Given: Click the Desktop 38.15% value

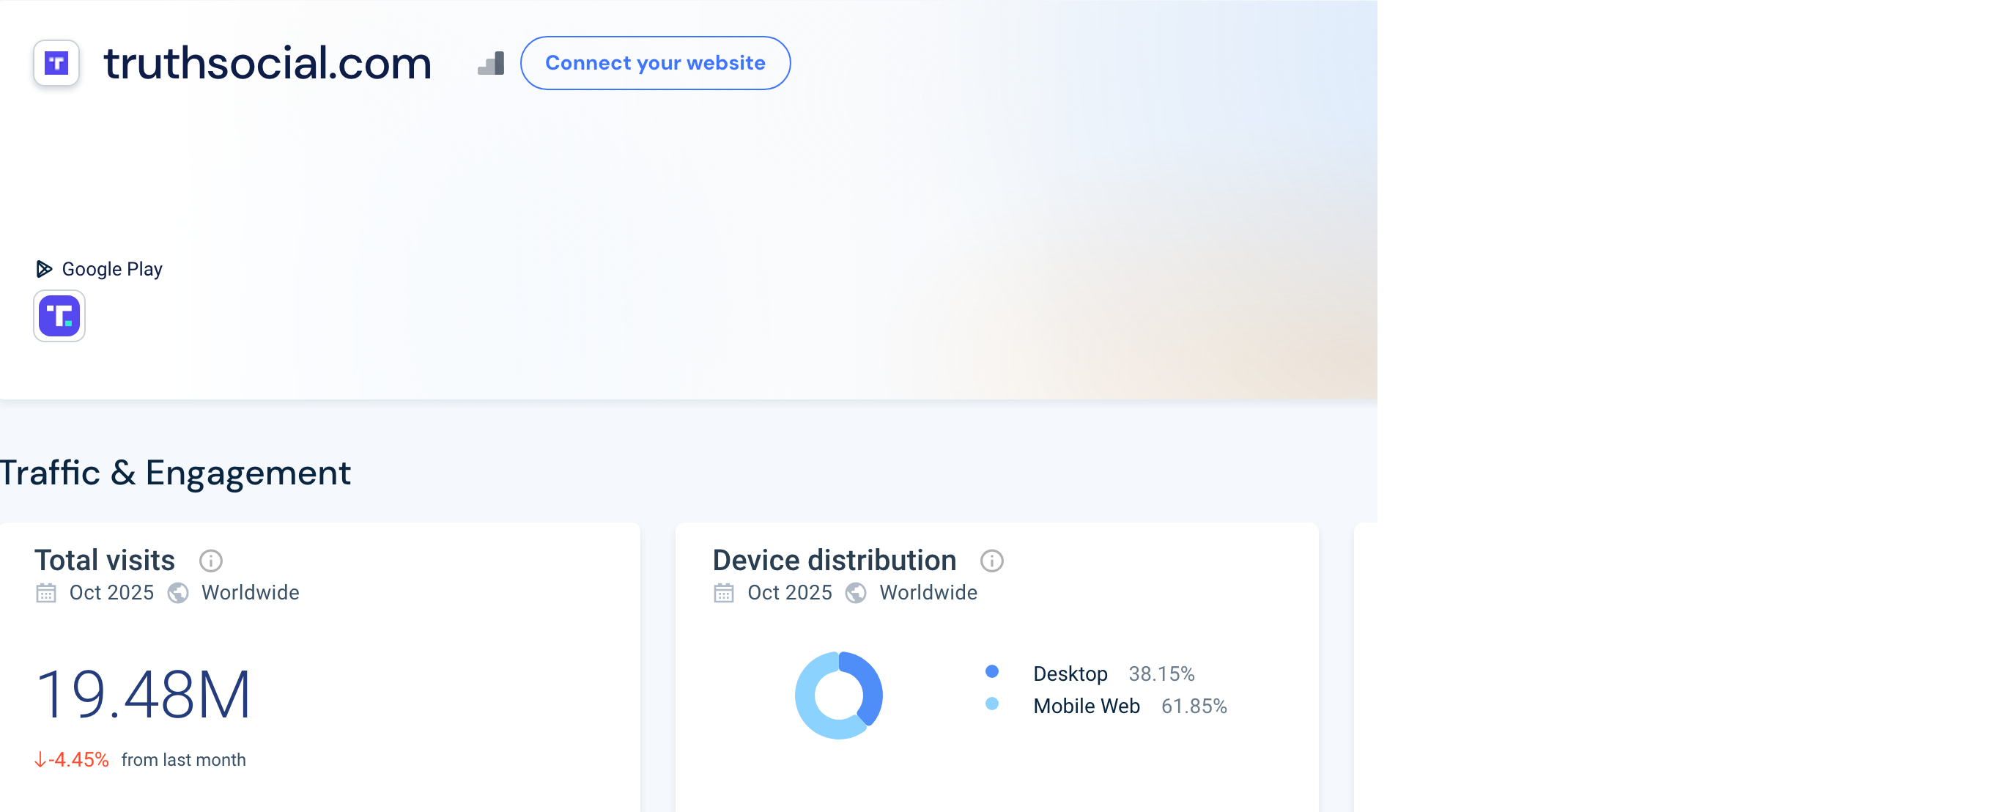Looking at the screenshot, I should click(1161, 673).
